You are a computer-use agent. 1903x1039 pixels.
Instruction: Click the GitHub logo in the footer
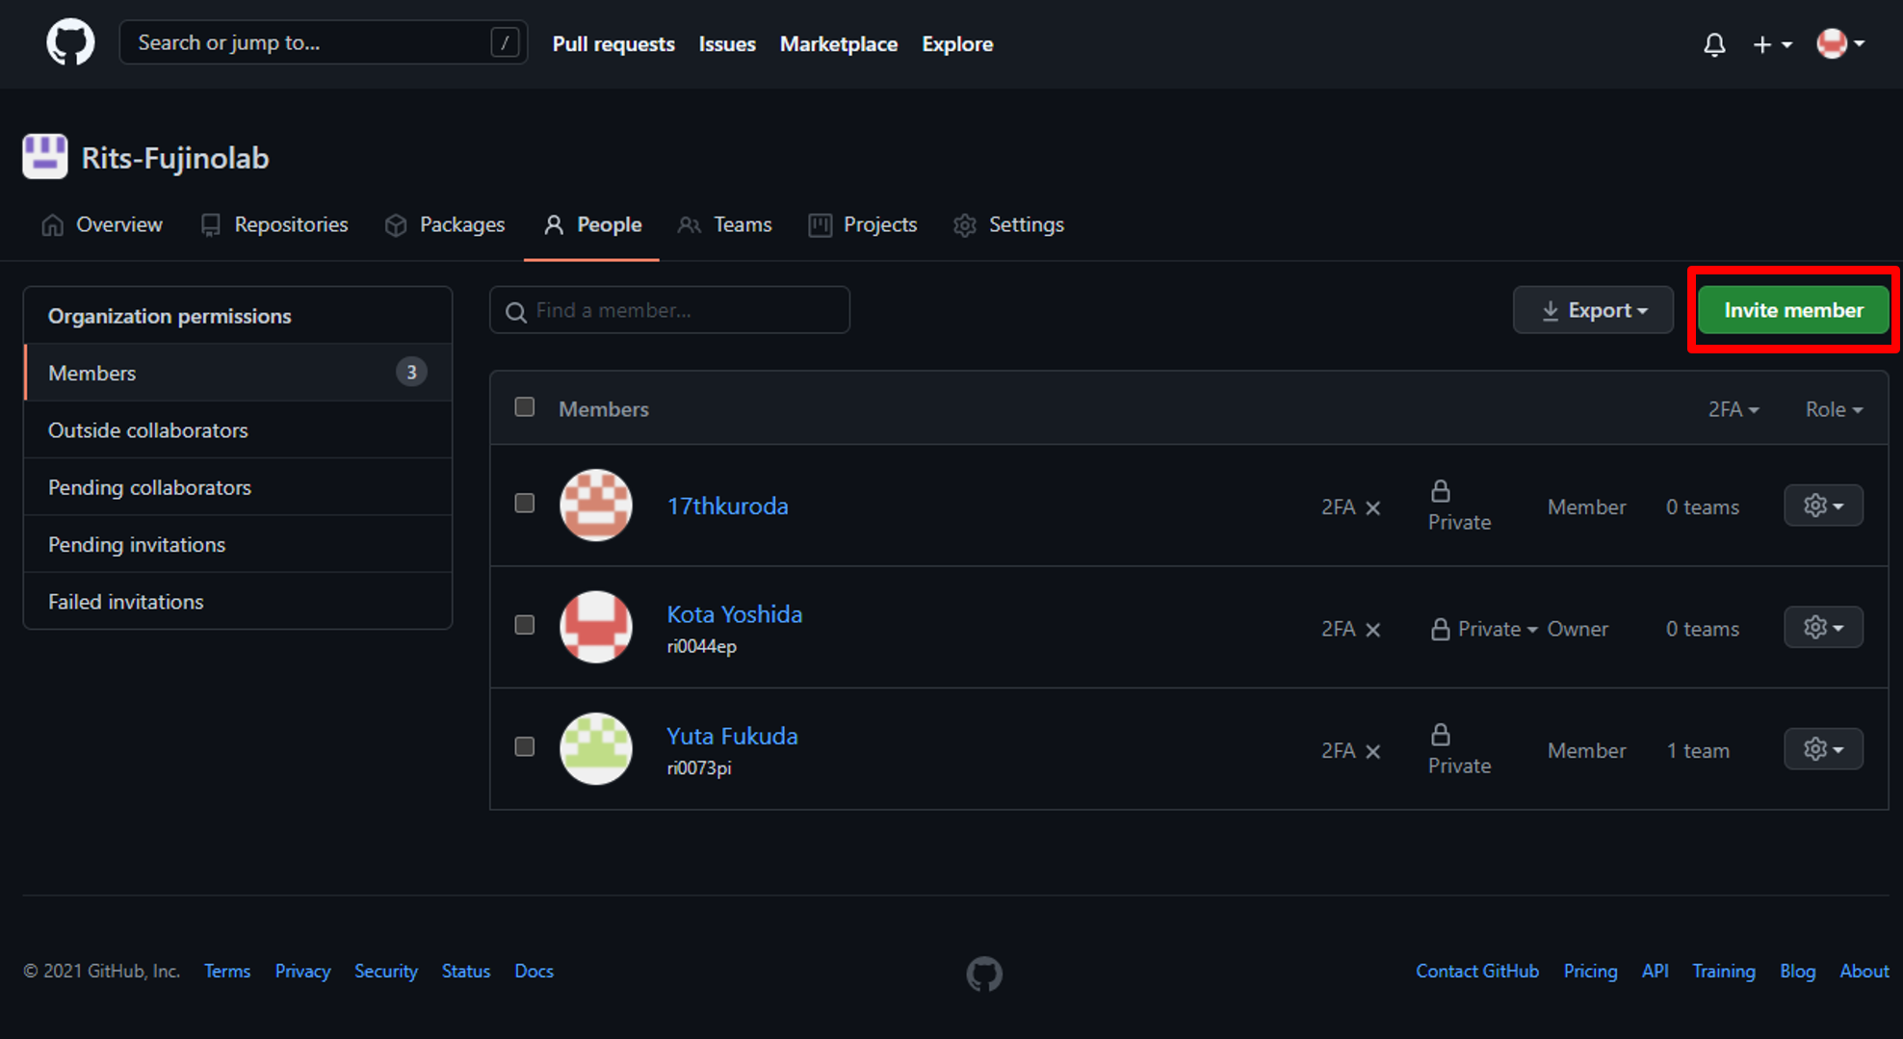click(983, 974)
